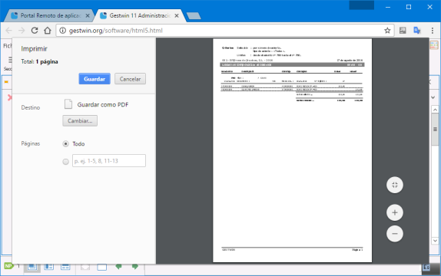Image resolution: width=441 pixels, height=276 pixels.
Task: Click the page range input field
Action: 109,160
